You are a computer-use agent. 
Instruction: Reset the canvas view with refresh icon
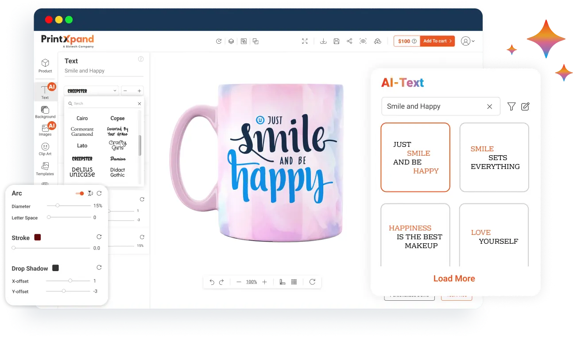pyautogui.click(x=312, y=282)
